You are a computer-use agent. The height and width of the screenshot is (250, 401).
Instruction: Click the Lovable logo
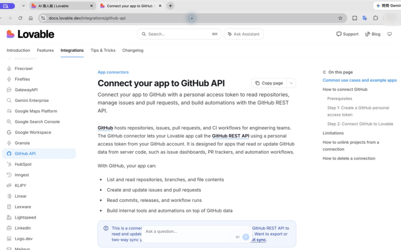coord(31,34)
